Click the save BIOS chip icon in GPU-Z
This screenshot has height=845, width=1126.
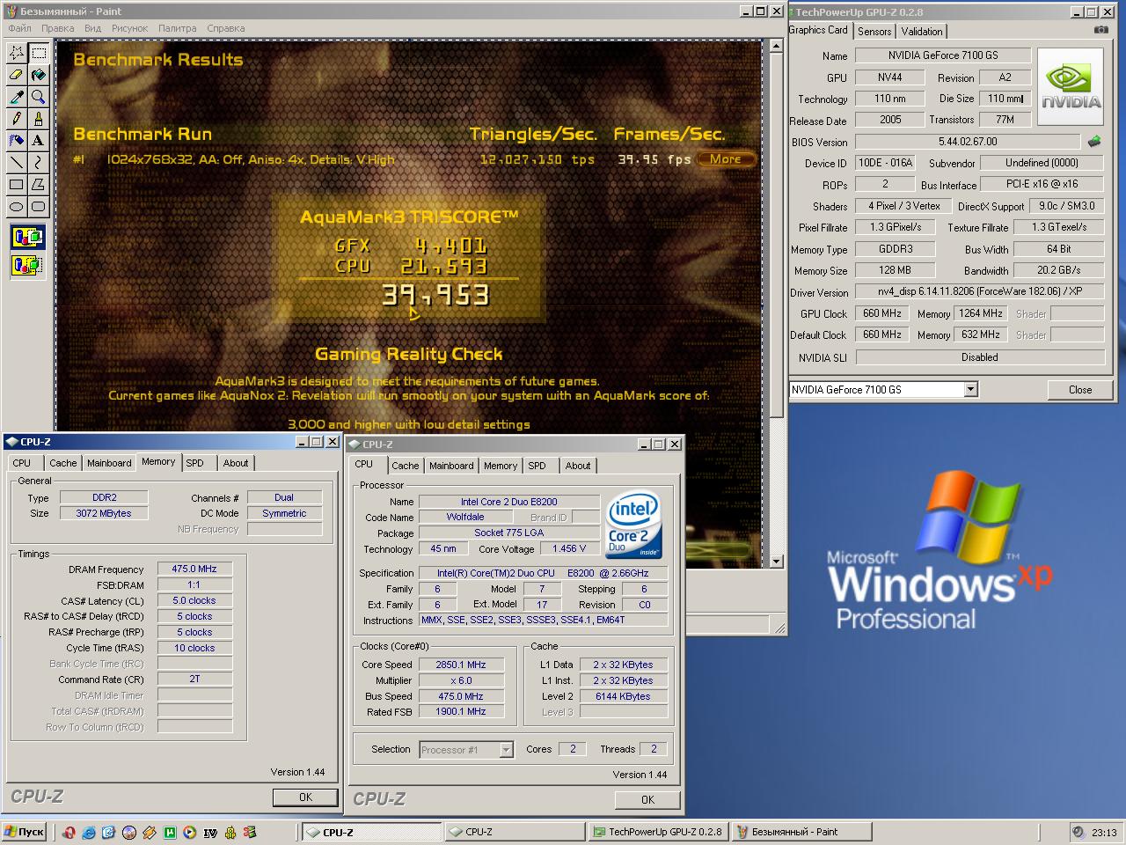[x=1094, y=141]
